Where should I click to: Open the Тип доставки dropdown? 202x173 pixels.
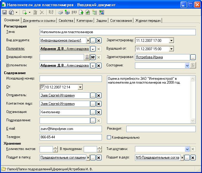pyautogui.click(x=187, y=149)
